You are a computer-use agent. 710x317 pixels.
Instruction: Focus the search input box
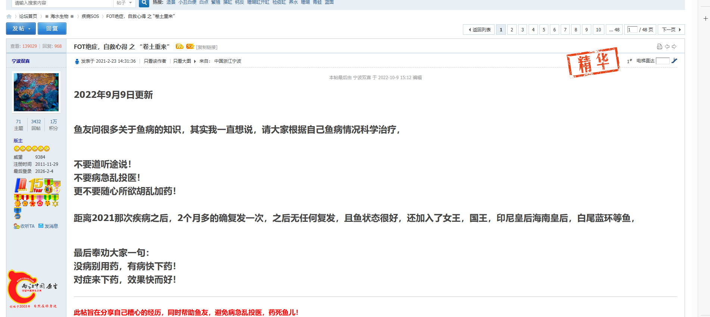(x=62, y=3)
